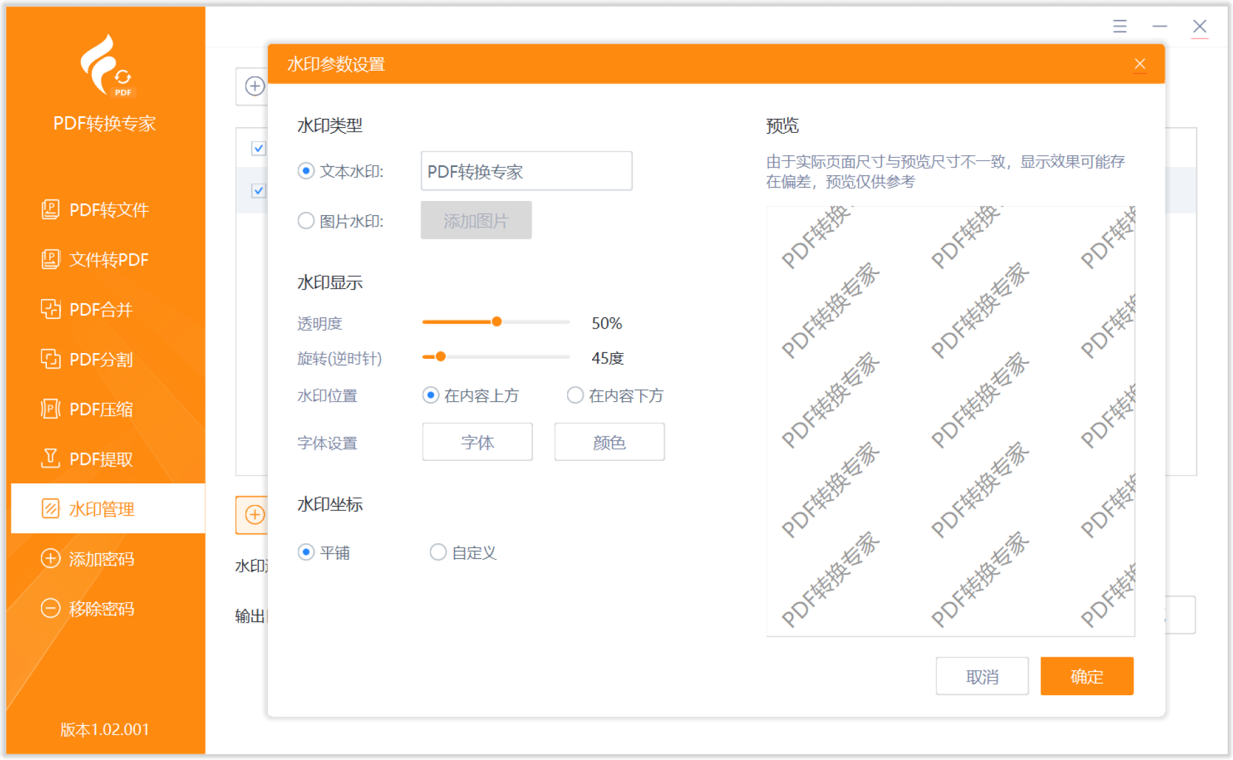Open the PDF分割 split tool icon

[50, 359]
